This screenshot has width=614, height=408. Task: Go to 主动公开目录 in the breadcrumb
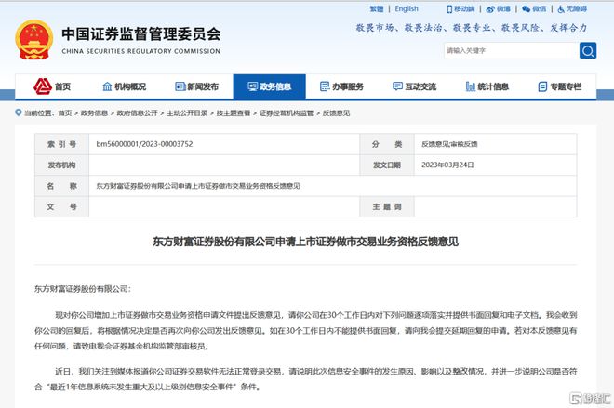[x=187, y=113]
